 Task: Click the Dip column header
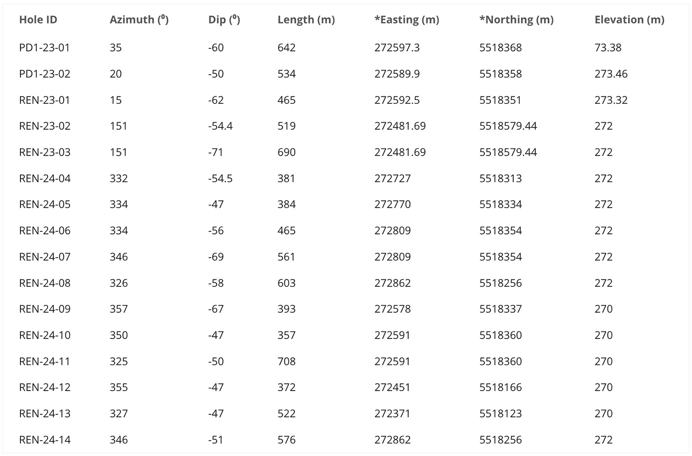[x=224, y=20]
